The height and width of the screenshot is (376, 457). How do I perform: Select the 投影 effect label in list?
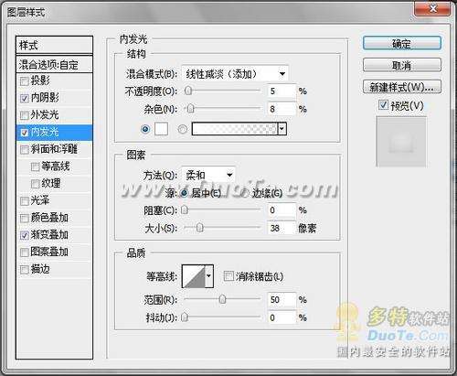(x=40, y=81)
